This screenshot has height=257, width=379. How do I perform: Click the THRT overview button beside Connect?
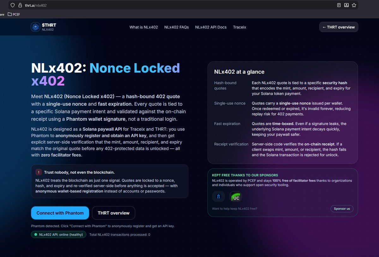coord(113,213)
